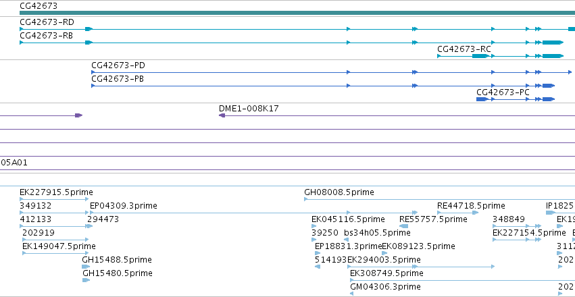Select EST bs34h05.5prime
The height and width of the screenshot is (297, 575).
pyautogui.click(x=377, y=233)
